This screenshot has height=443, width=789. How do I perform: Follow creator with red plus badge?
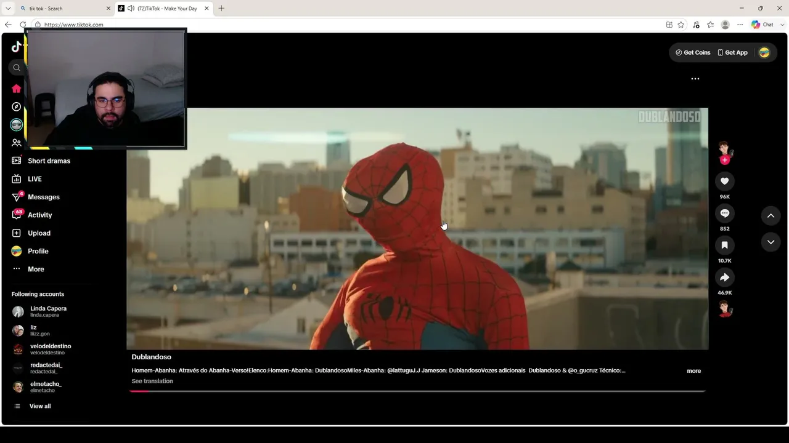[x=725, y=160]
